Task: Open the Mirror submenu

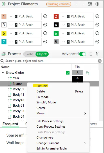Action: pyautogui.click(x=58, y=113)
